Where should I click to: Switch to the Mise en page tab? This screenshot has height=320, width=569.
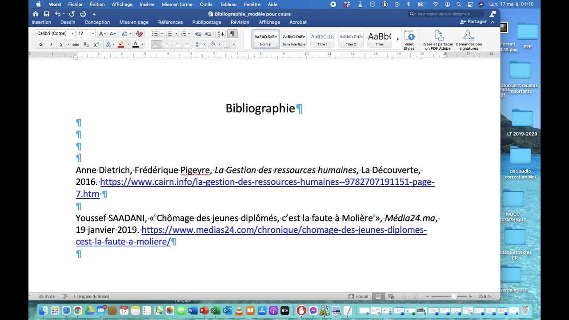click(134, 22)
